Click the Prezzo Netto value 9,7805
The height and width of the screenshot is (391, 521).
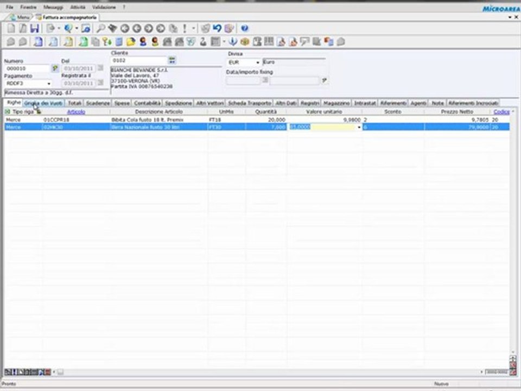coord(457,119)
